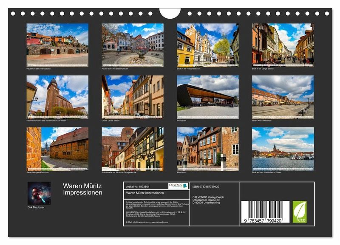
Task: Select the CO2 production note paragraph
Action: pyautogui.click(x=156, y=214)
